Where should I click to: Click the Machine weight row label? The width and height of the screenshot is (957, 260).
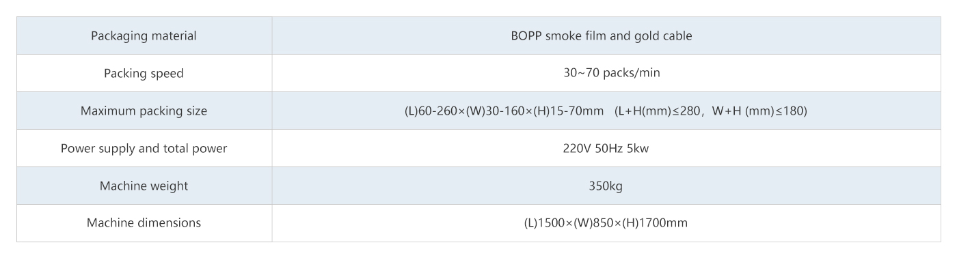coord(144,186)
